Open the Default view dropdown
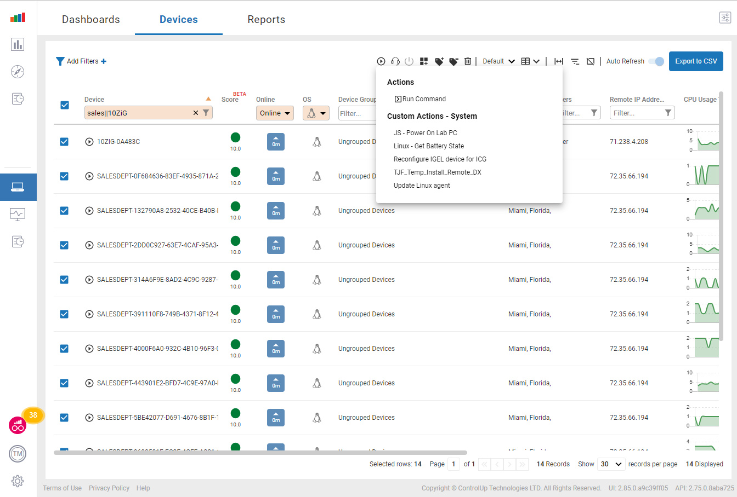Image resolution: width=737 pixels, height=497 pixels. [498, 61]
